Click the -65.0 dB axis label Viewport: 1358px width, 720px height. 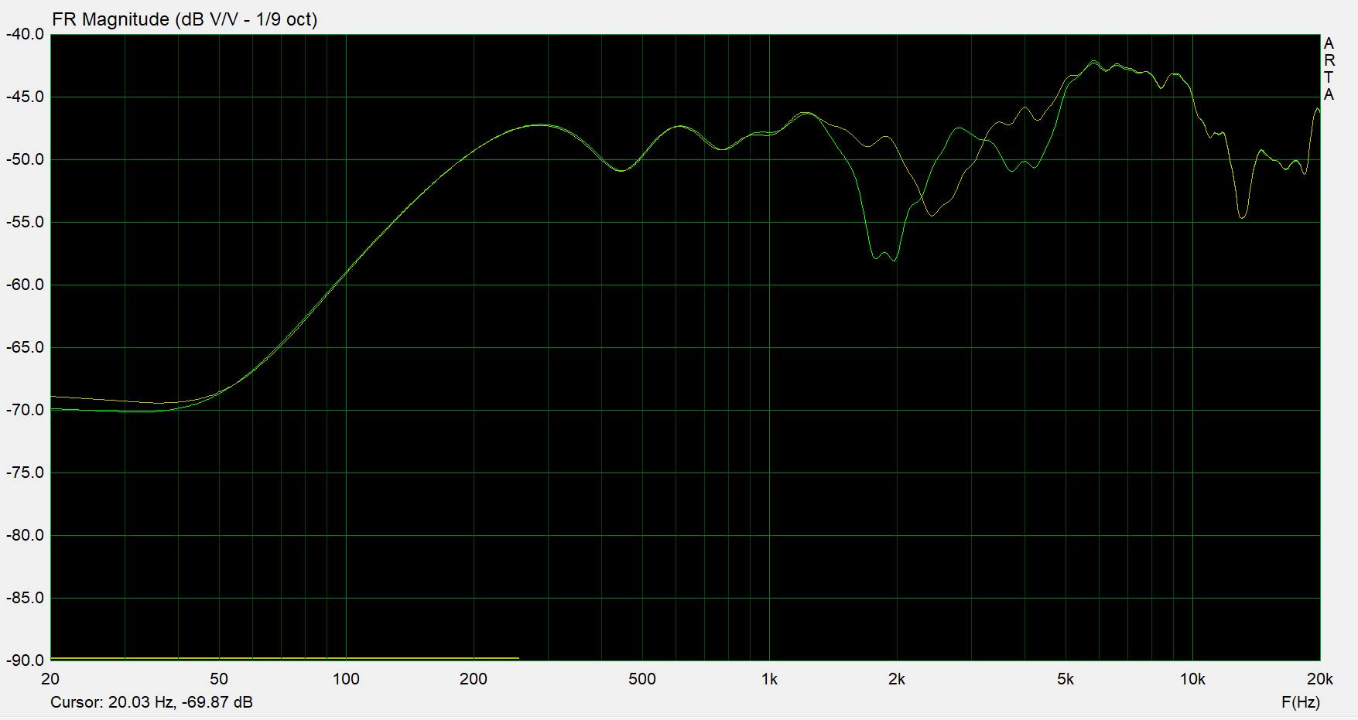tap(25, 347)
